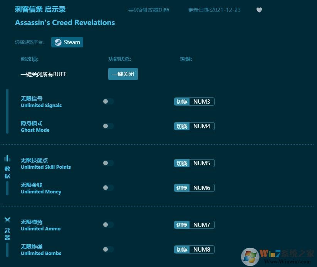This screenshot has width=317, height=267.
Task: Enable the Unlimited Skill Points toggle
Action: pos(108,163)
